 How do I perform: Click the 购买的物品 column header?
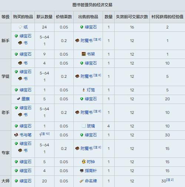click(x=23, y=17)
